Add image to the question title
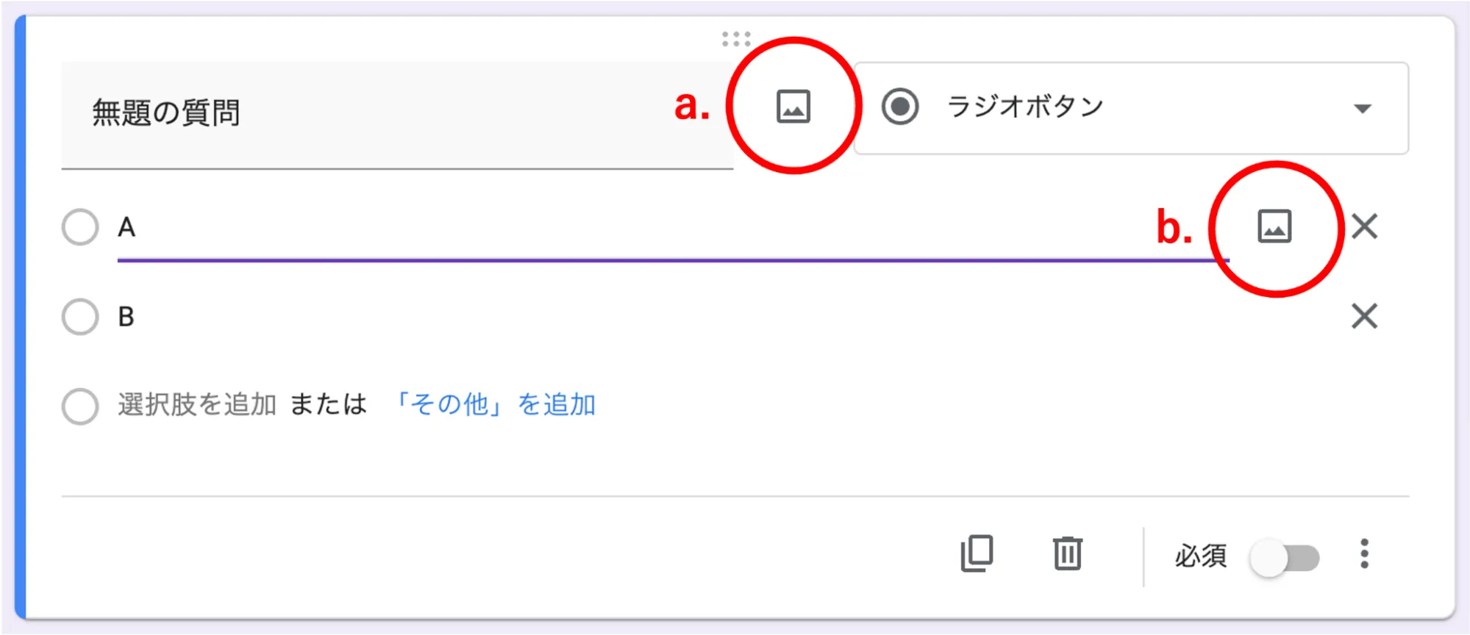1470x635 pixels. point(793,107)
